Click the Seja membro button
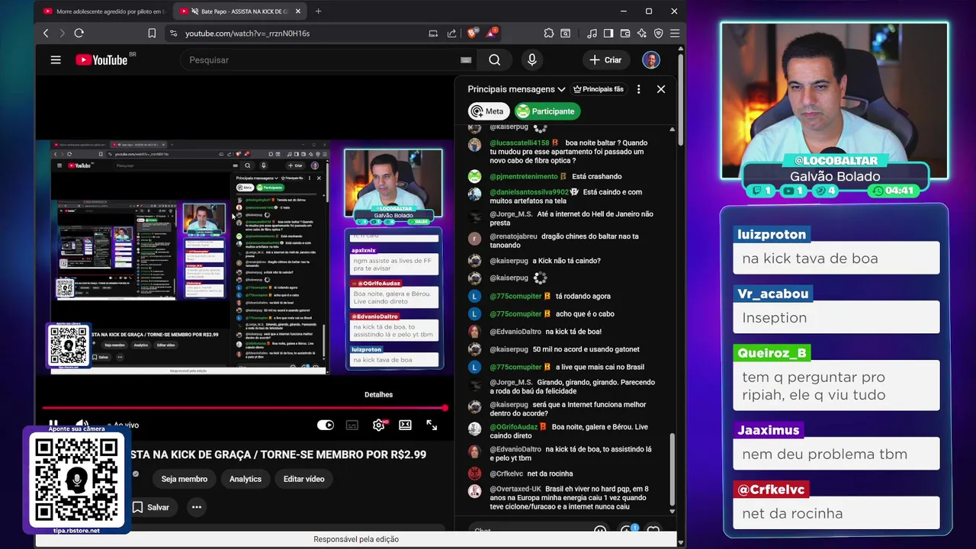 coord(184,479)
